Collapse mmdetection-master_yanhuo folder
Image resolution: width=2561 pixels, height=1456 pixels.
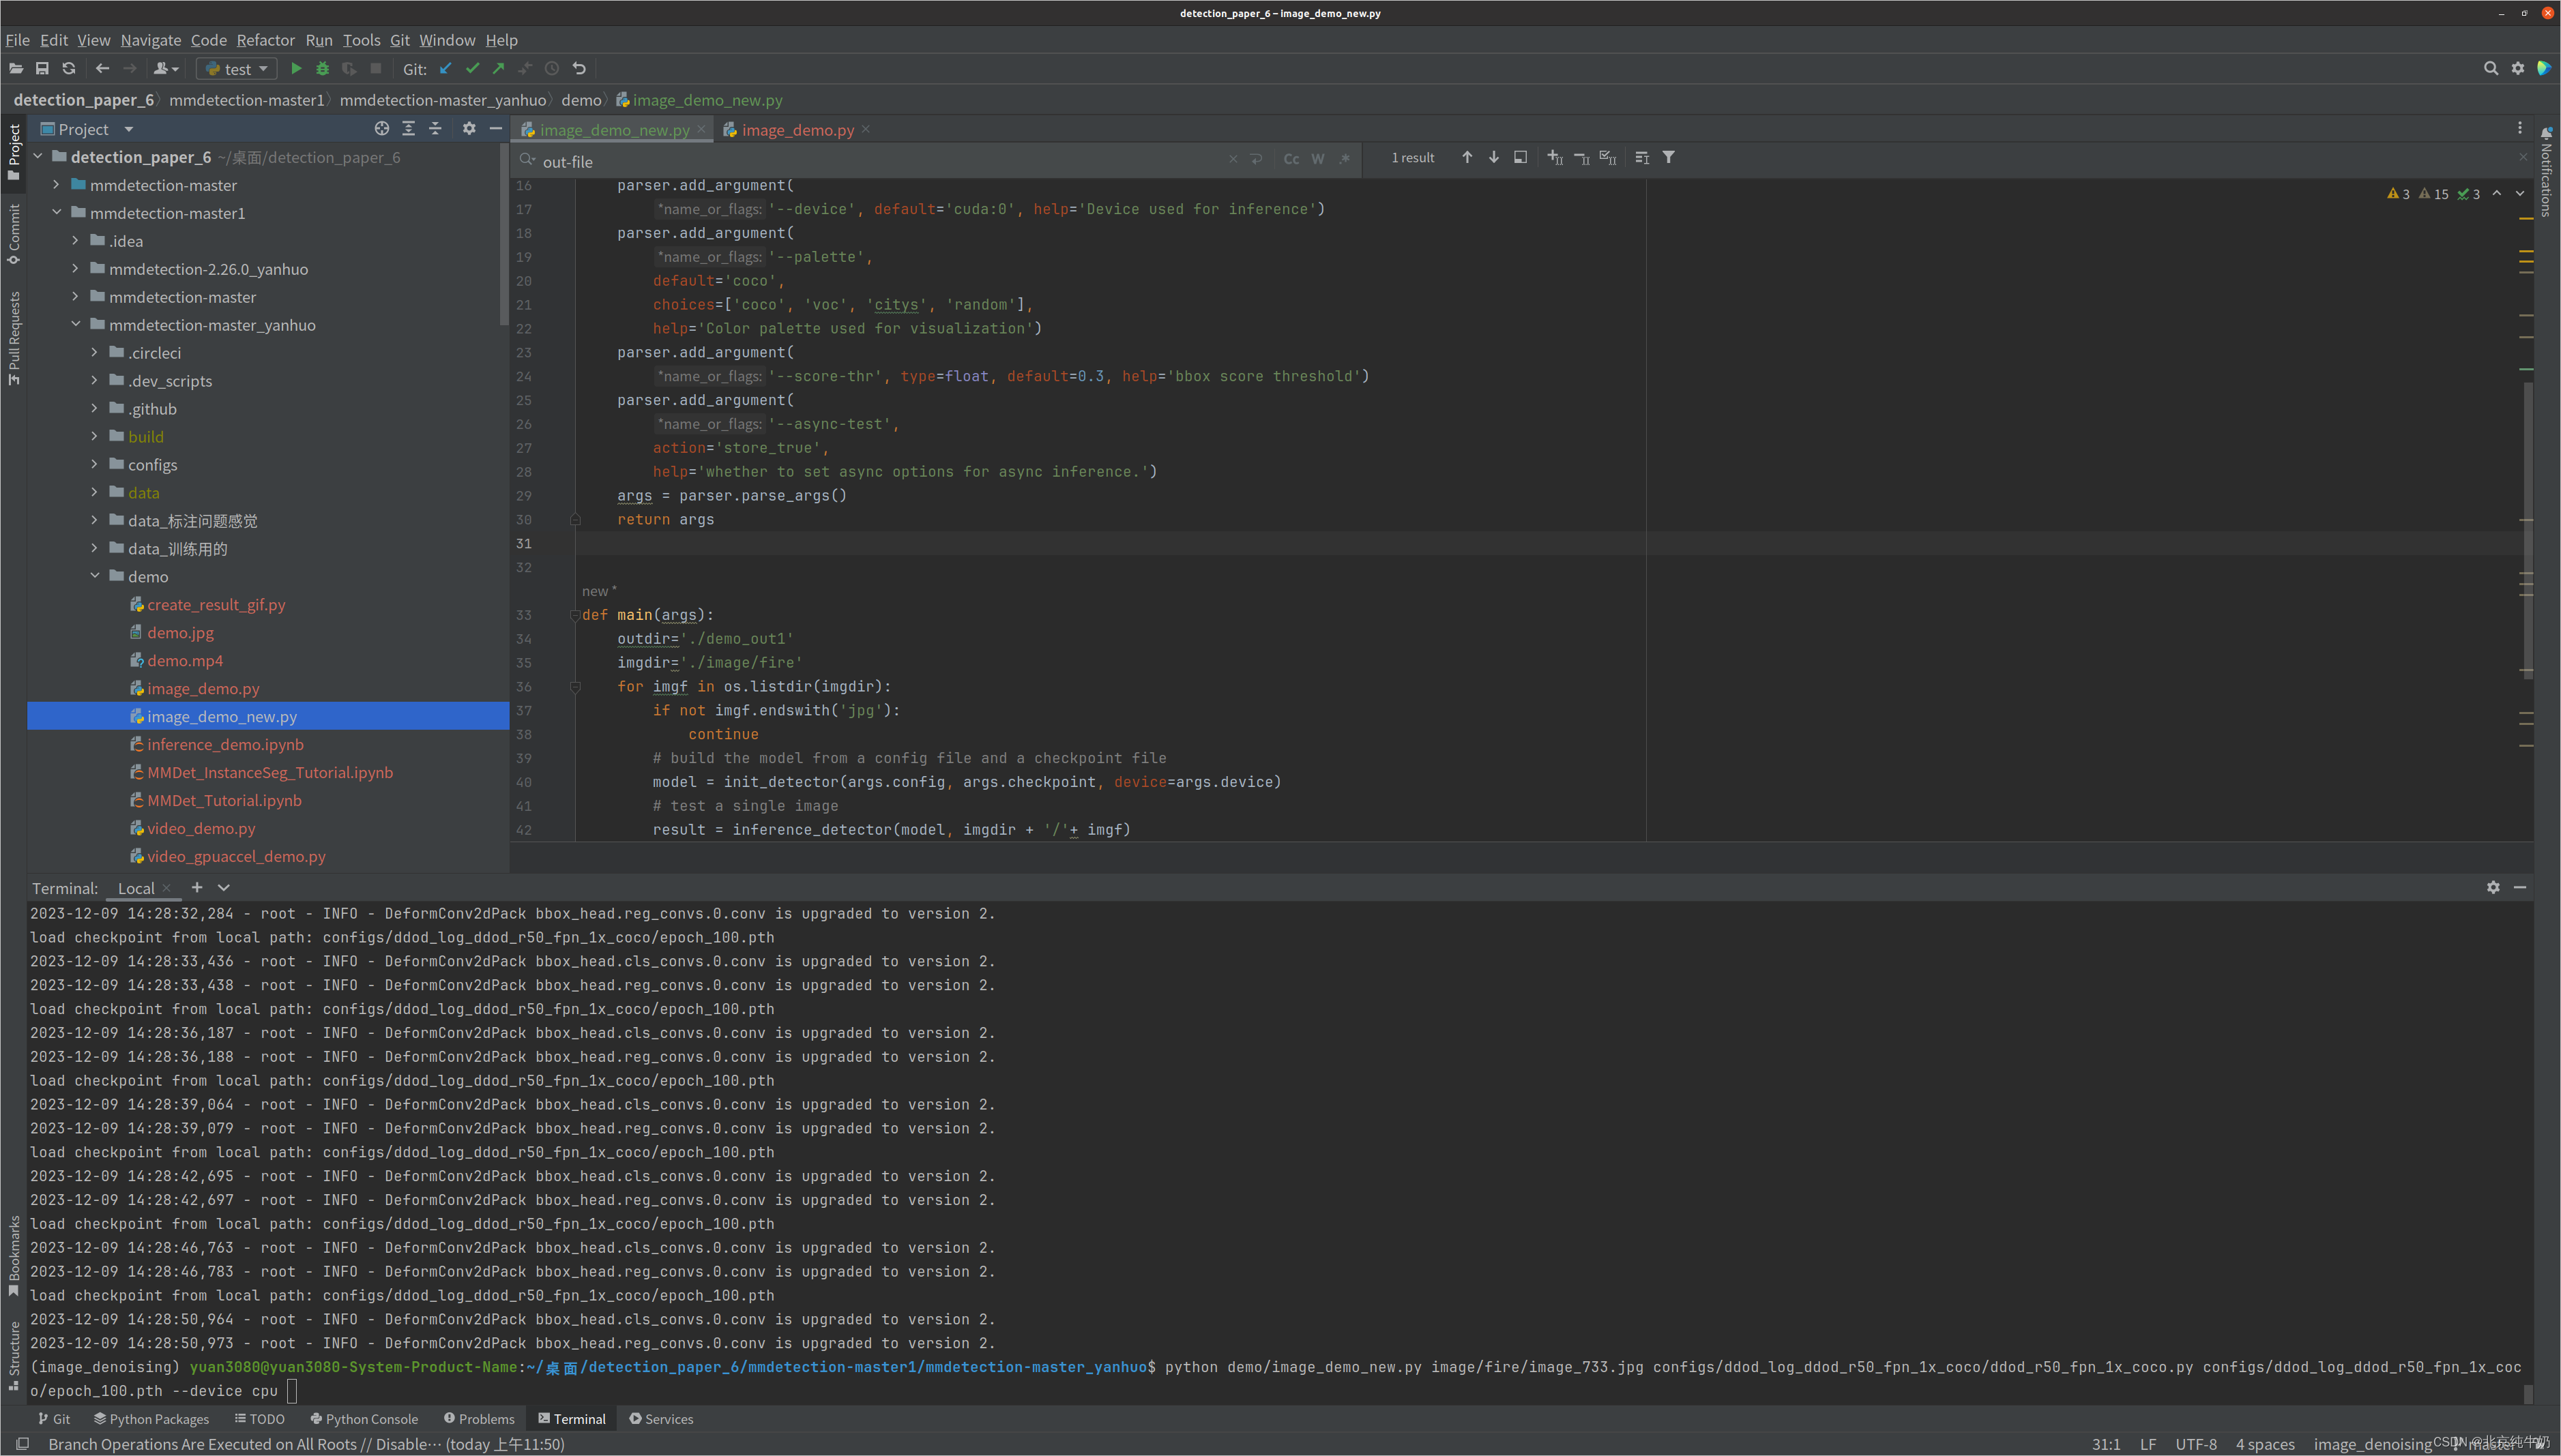pos(75,325)
